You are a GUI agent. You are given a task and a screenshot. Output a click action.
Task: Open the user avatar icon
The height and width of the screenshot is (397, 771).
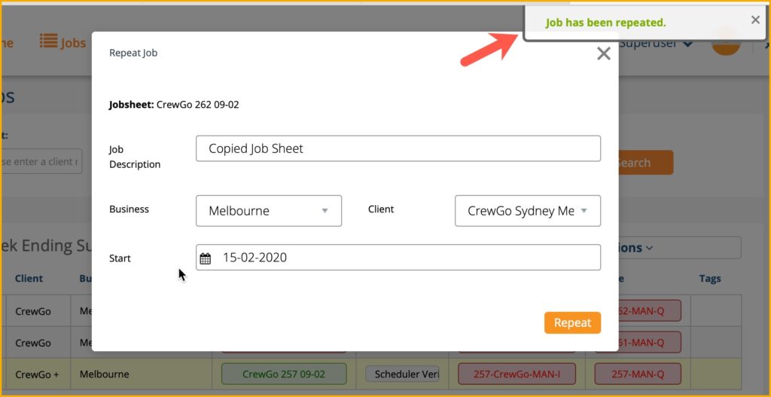point(726,43)
